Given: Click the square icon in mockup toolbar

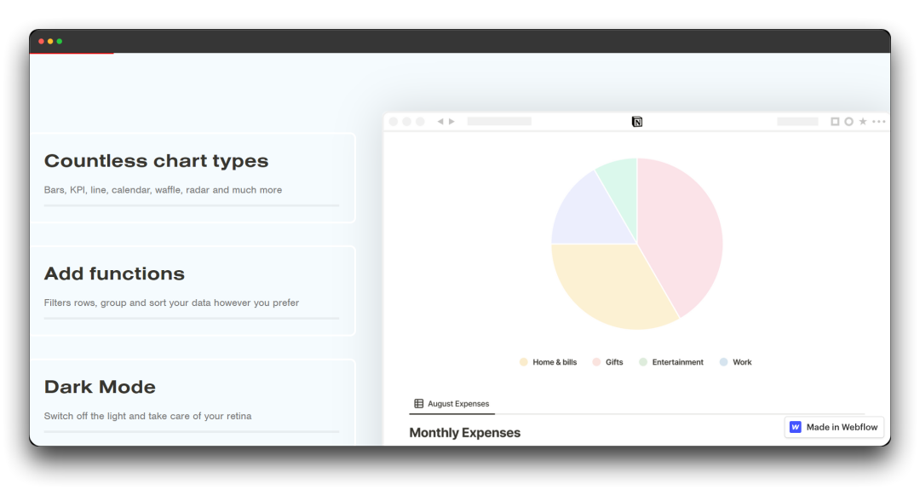Looking at the screenshot, I should tap(835, 122).
